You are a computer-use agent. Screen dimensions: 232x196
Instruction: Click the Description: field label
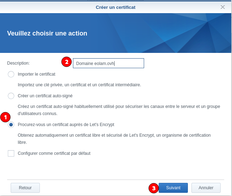coord(19,63)
